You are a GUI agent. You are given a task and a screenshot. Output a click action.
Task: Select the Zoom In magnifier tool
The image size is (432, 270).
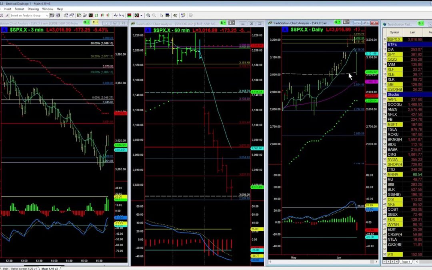148,16
